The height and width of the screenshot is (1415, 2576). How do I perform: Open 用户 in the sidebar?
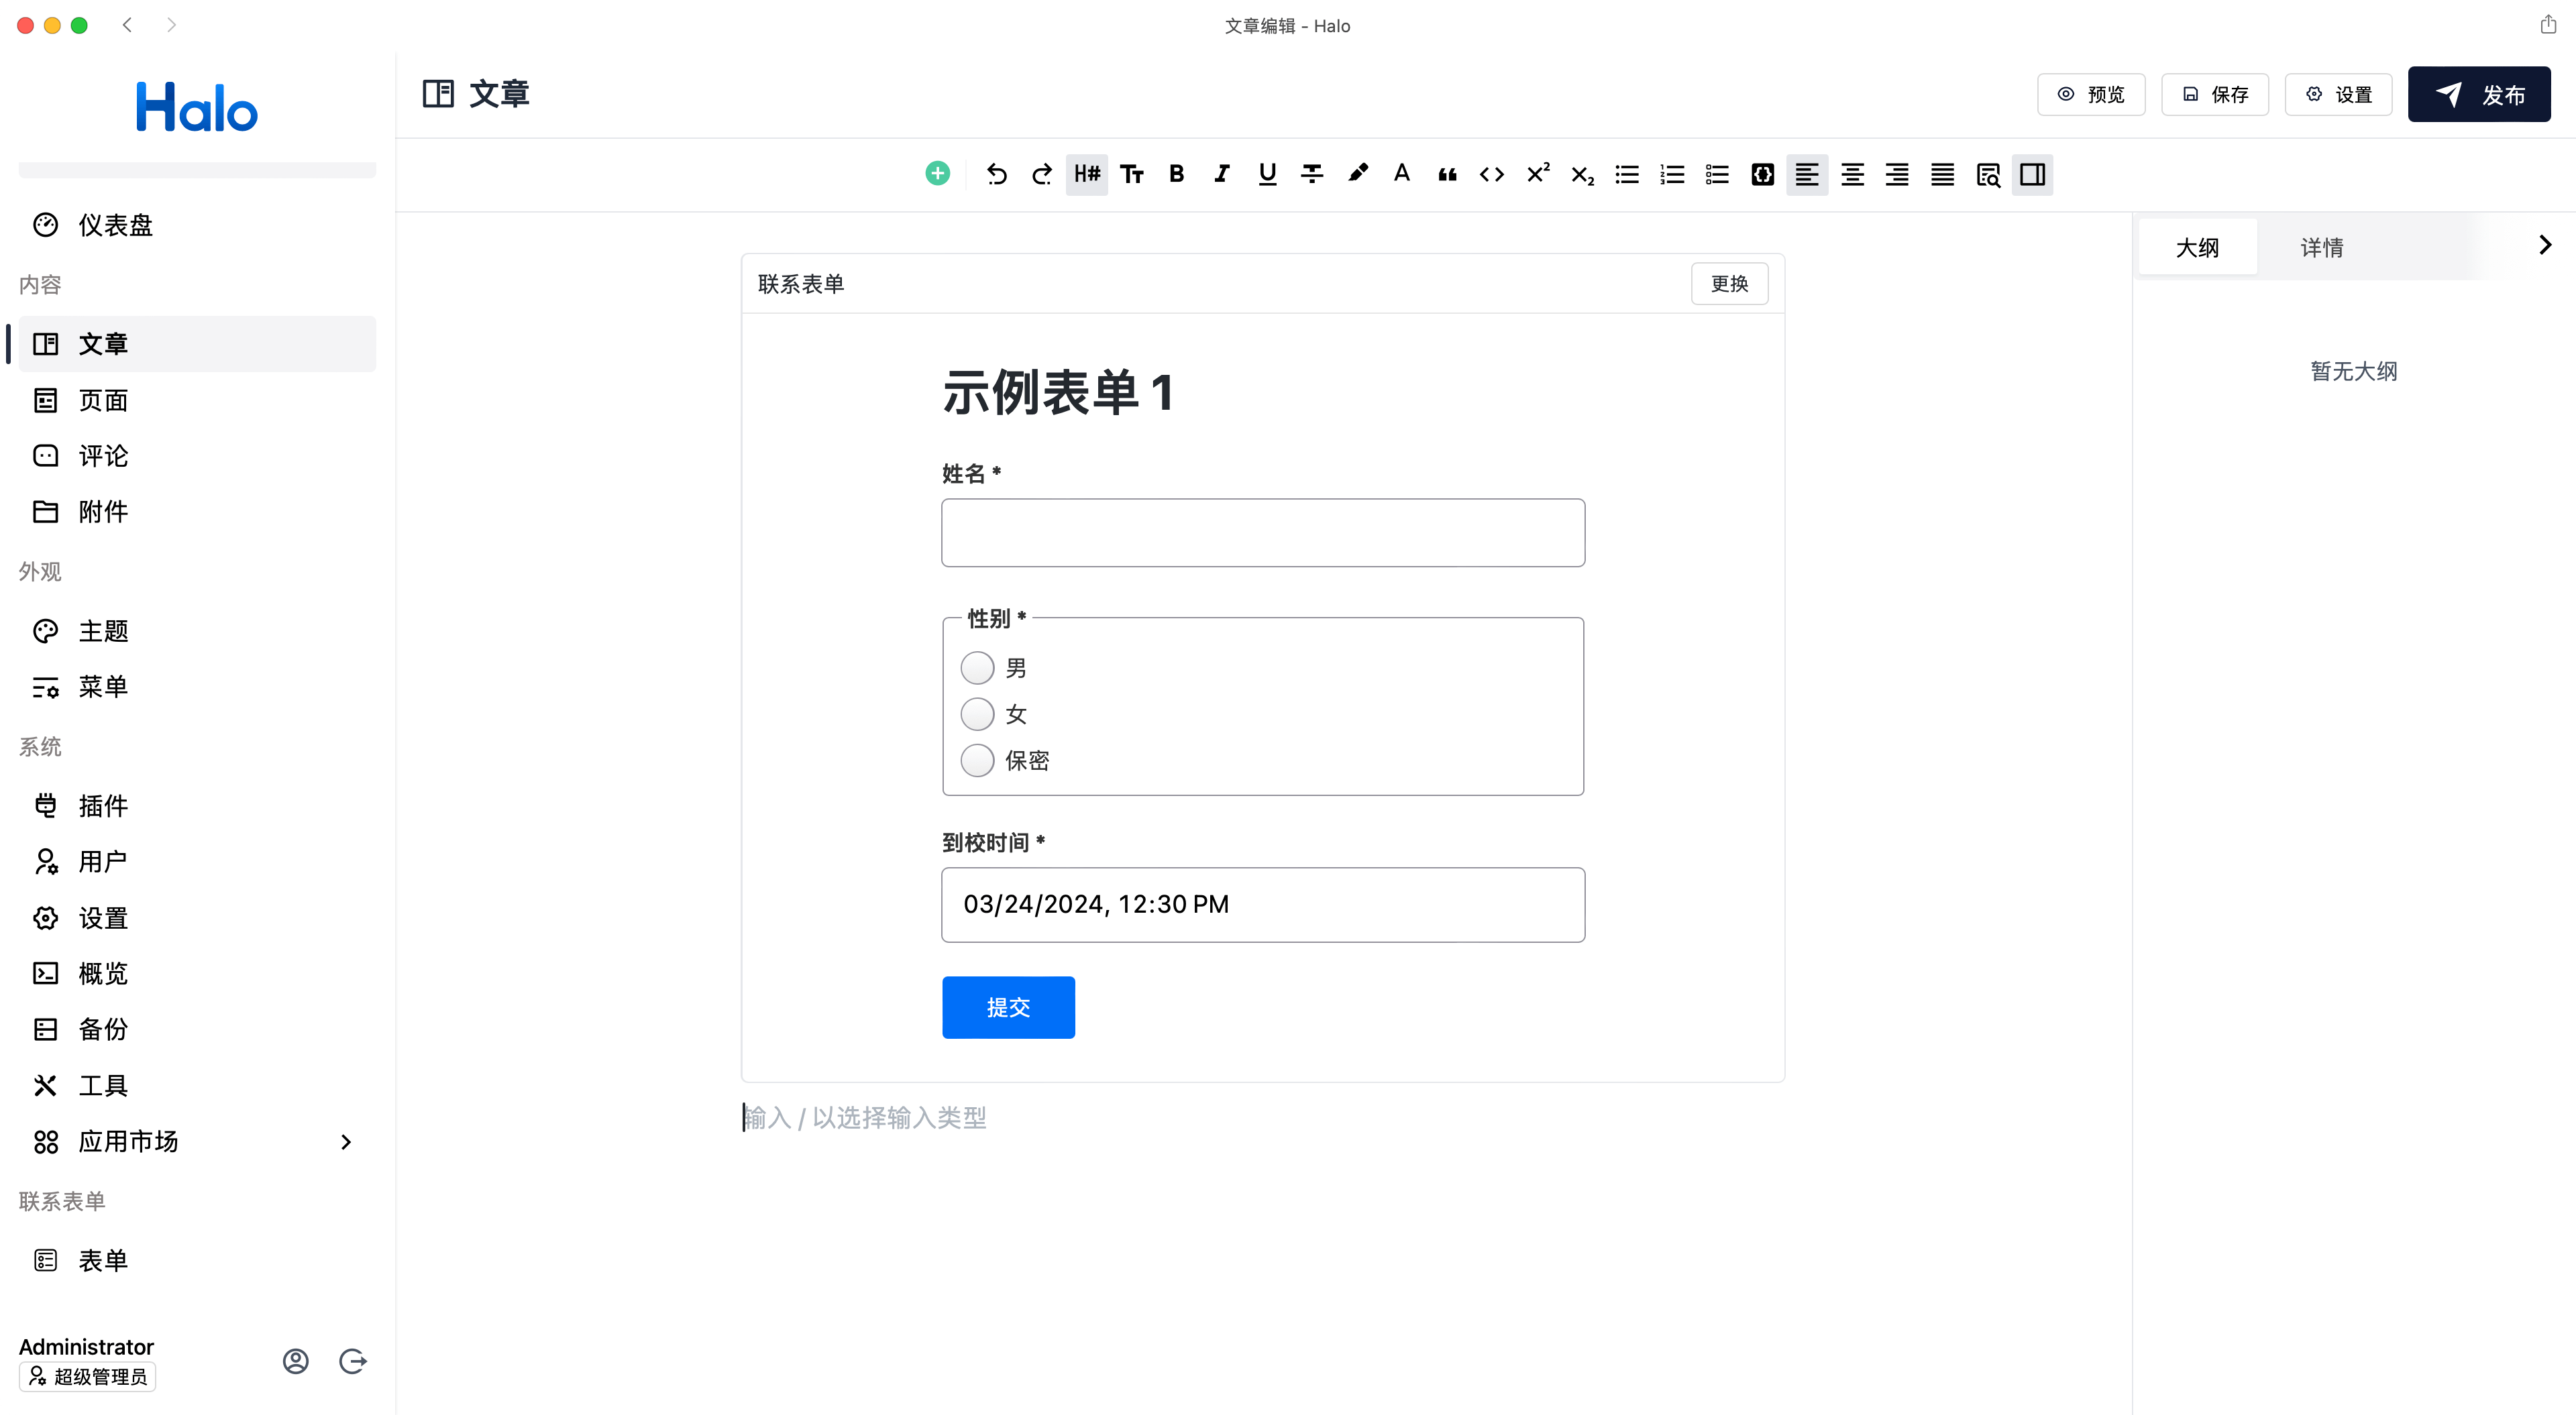tap(197, 862)
